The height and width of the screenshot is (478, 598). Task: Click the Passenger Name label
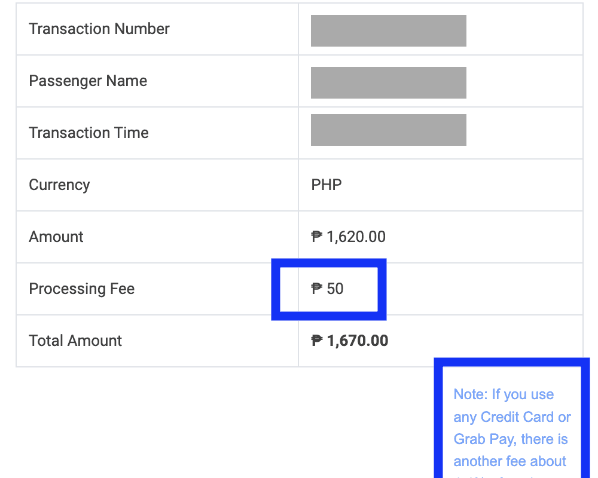(x=88, y=81)
